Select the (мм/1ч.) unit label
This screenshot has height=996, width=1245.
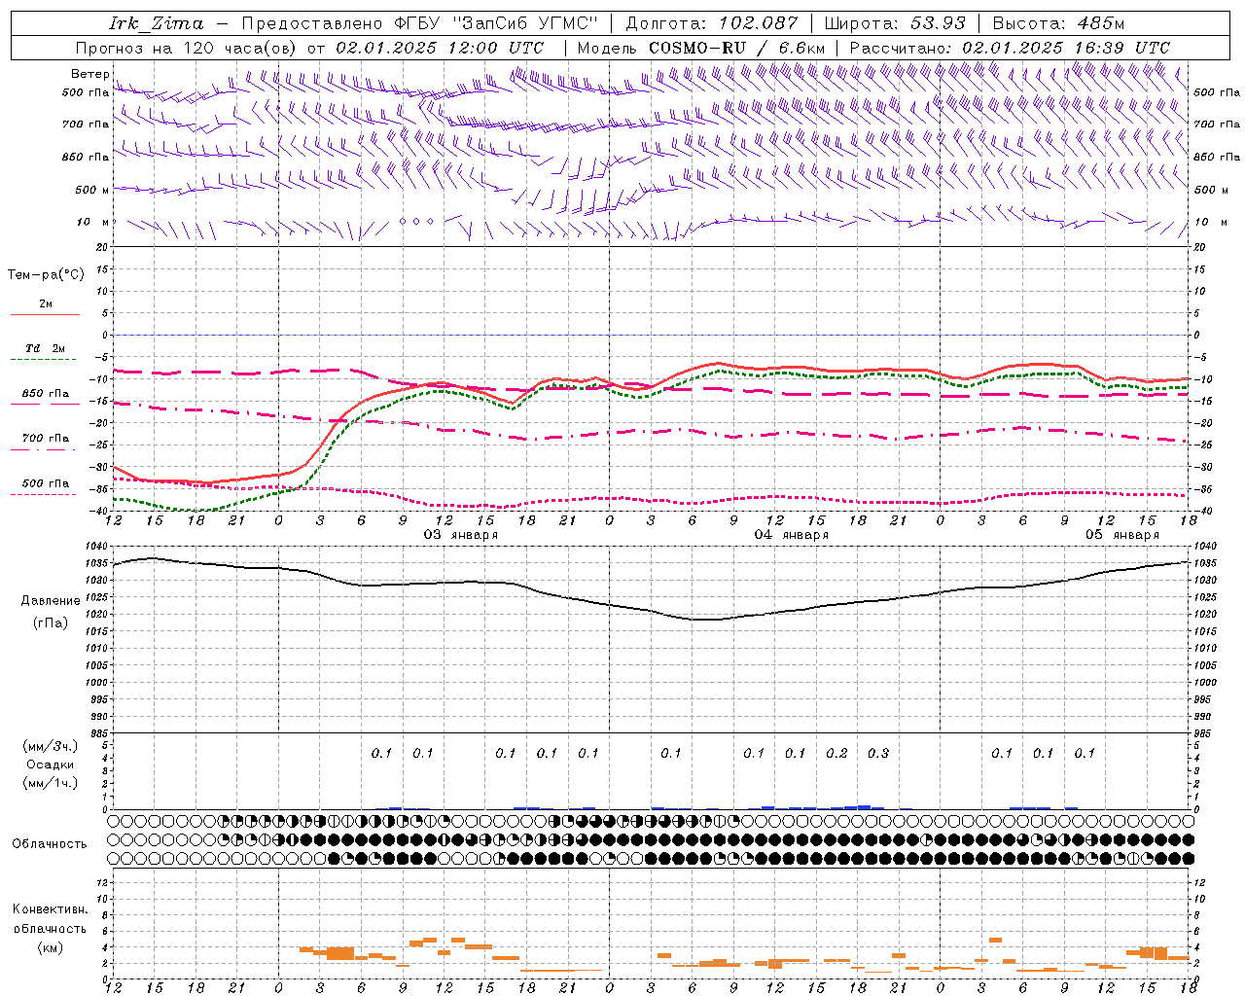[51, 783]
